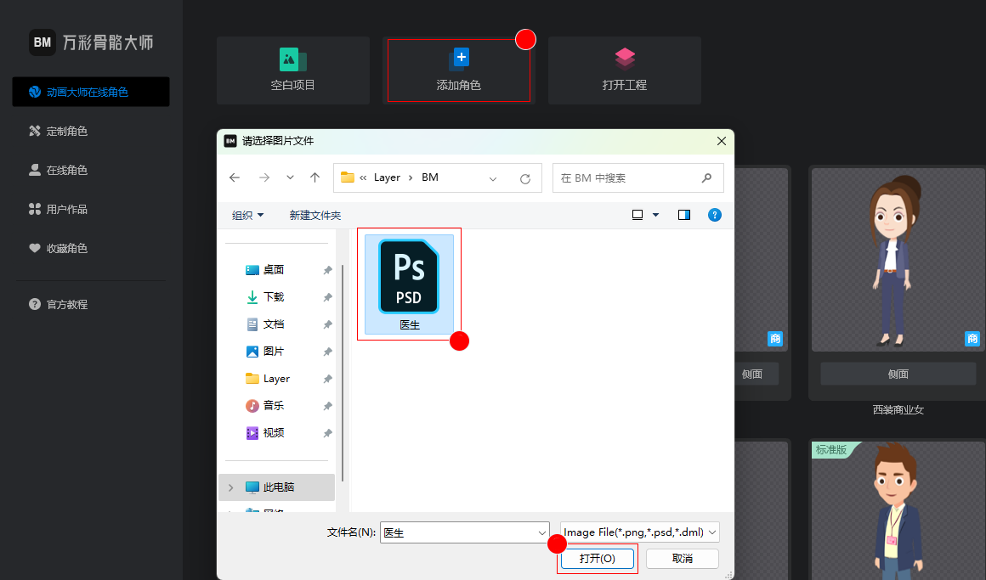Open the Layer folder in navigation pane
Screen dimensions: 986x580
(x=276, y=378)
